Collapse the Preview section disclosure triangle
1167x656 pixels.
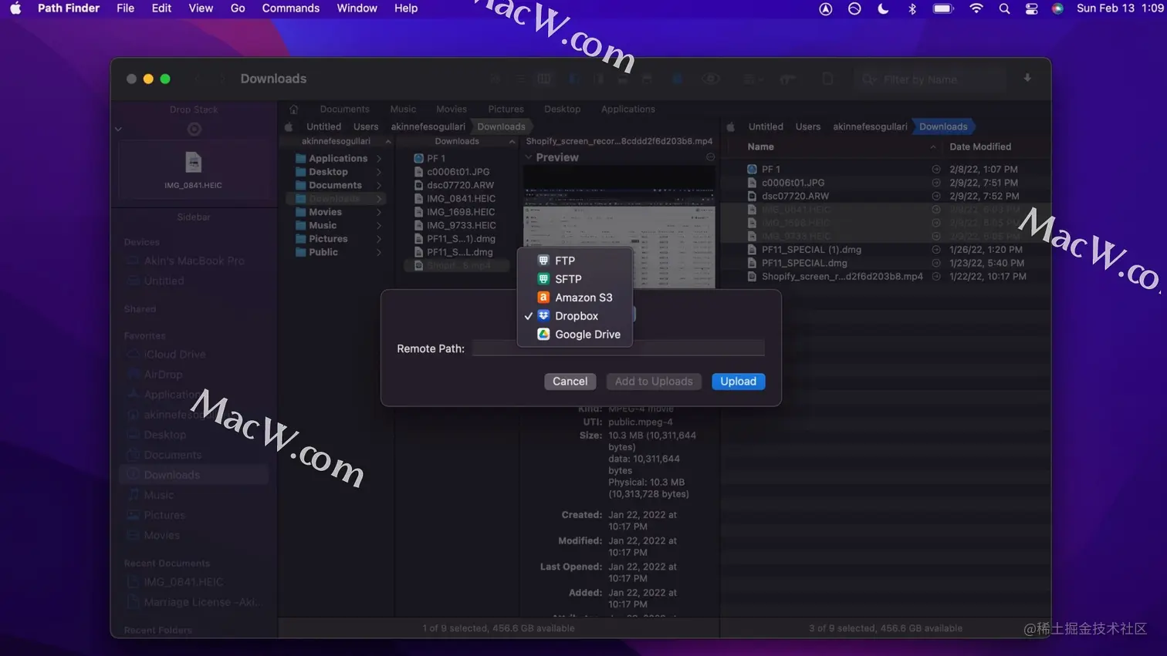click(529, 157)
